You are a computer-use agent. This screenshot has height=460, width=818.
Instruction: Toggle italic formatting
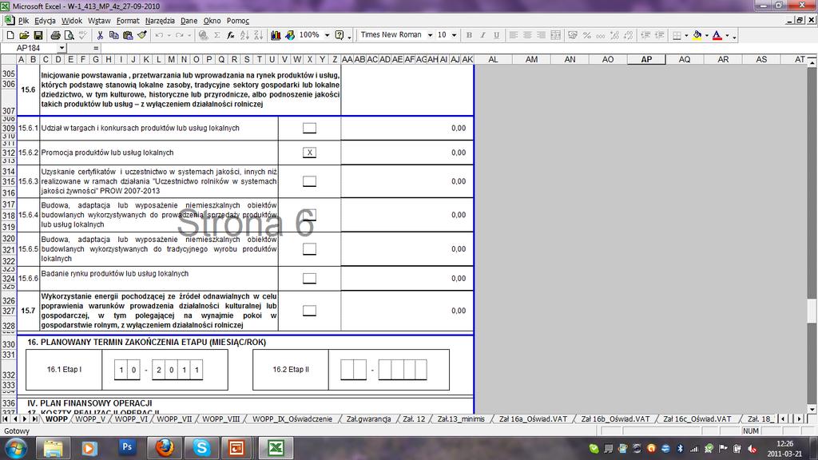[482, 35]
